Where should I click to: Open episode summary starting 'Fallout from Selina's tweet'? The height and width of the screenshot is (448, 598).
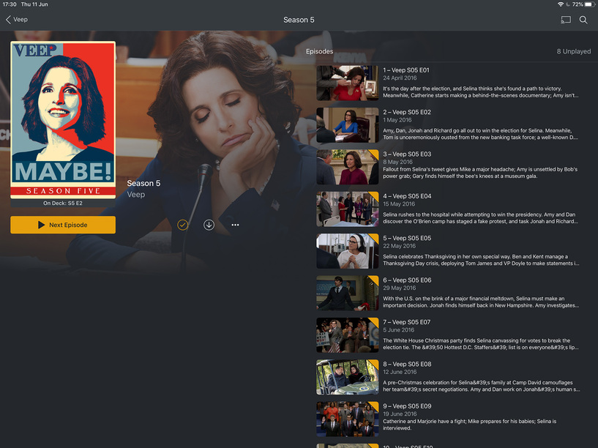coord(480,173)
